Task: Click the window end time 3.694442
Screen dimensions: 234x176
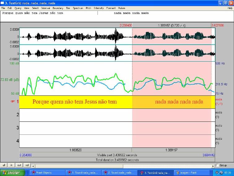Action: coord(209,155)
